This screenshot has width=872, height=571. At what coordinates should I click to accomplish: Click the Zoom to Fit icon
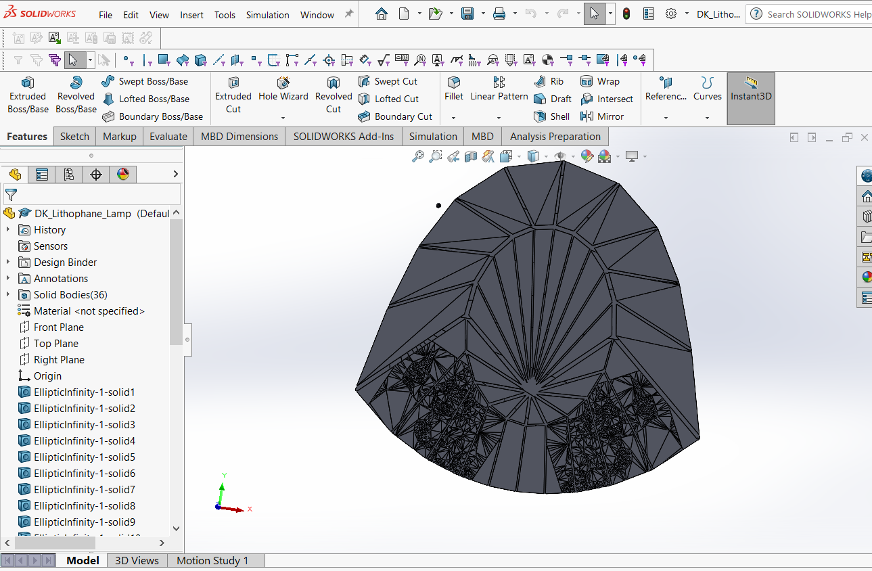point(418,157)
